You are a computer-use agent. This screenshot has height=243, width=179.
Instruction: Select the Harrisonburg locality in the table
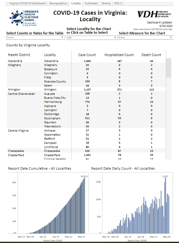pos(53,102)
